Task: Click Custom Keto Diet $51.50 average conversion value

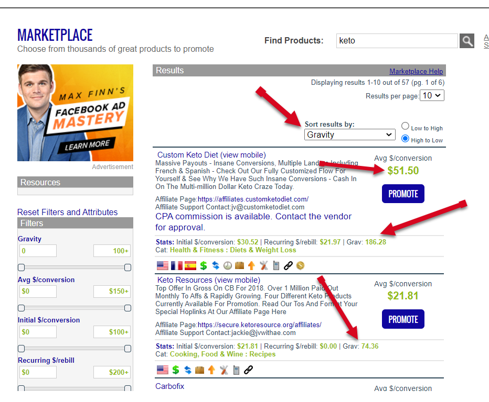Action: pyautogui.click(x=403, y=171)
